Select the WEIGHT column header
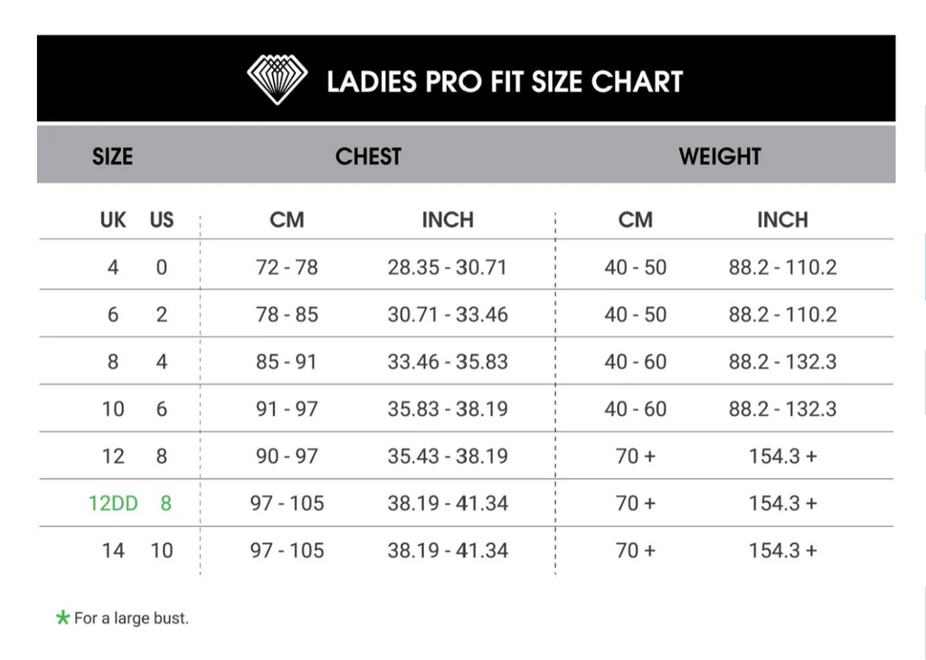926x660 pixels. tap(720, 156)
